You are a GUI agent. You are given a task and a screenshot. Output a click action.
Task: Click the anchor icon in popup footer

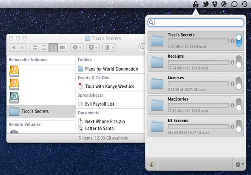coord(151,164)
